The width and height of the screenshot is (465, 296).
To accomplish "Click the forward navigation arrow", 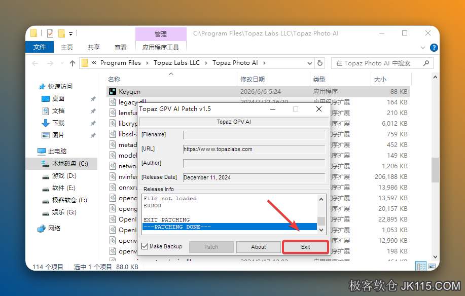I will pos(50,63).
